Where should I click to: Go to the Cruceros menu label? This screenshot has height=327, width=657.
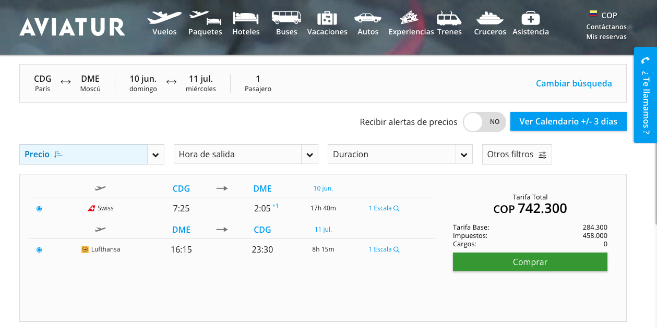click(x=490, y=32)
